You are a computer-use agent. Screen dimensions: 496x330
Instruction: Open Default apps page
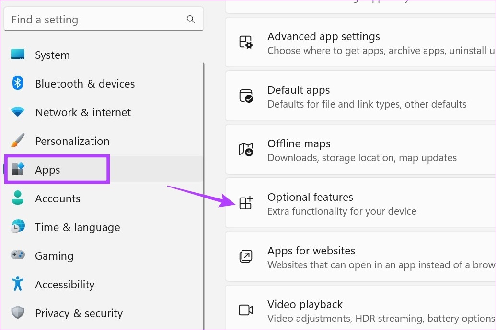(360, 96)
